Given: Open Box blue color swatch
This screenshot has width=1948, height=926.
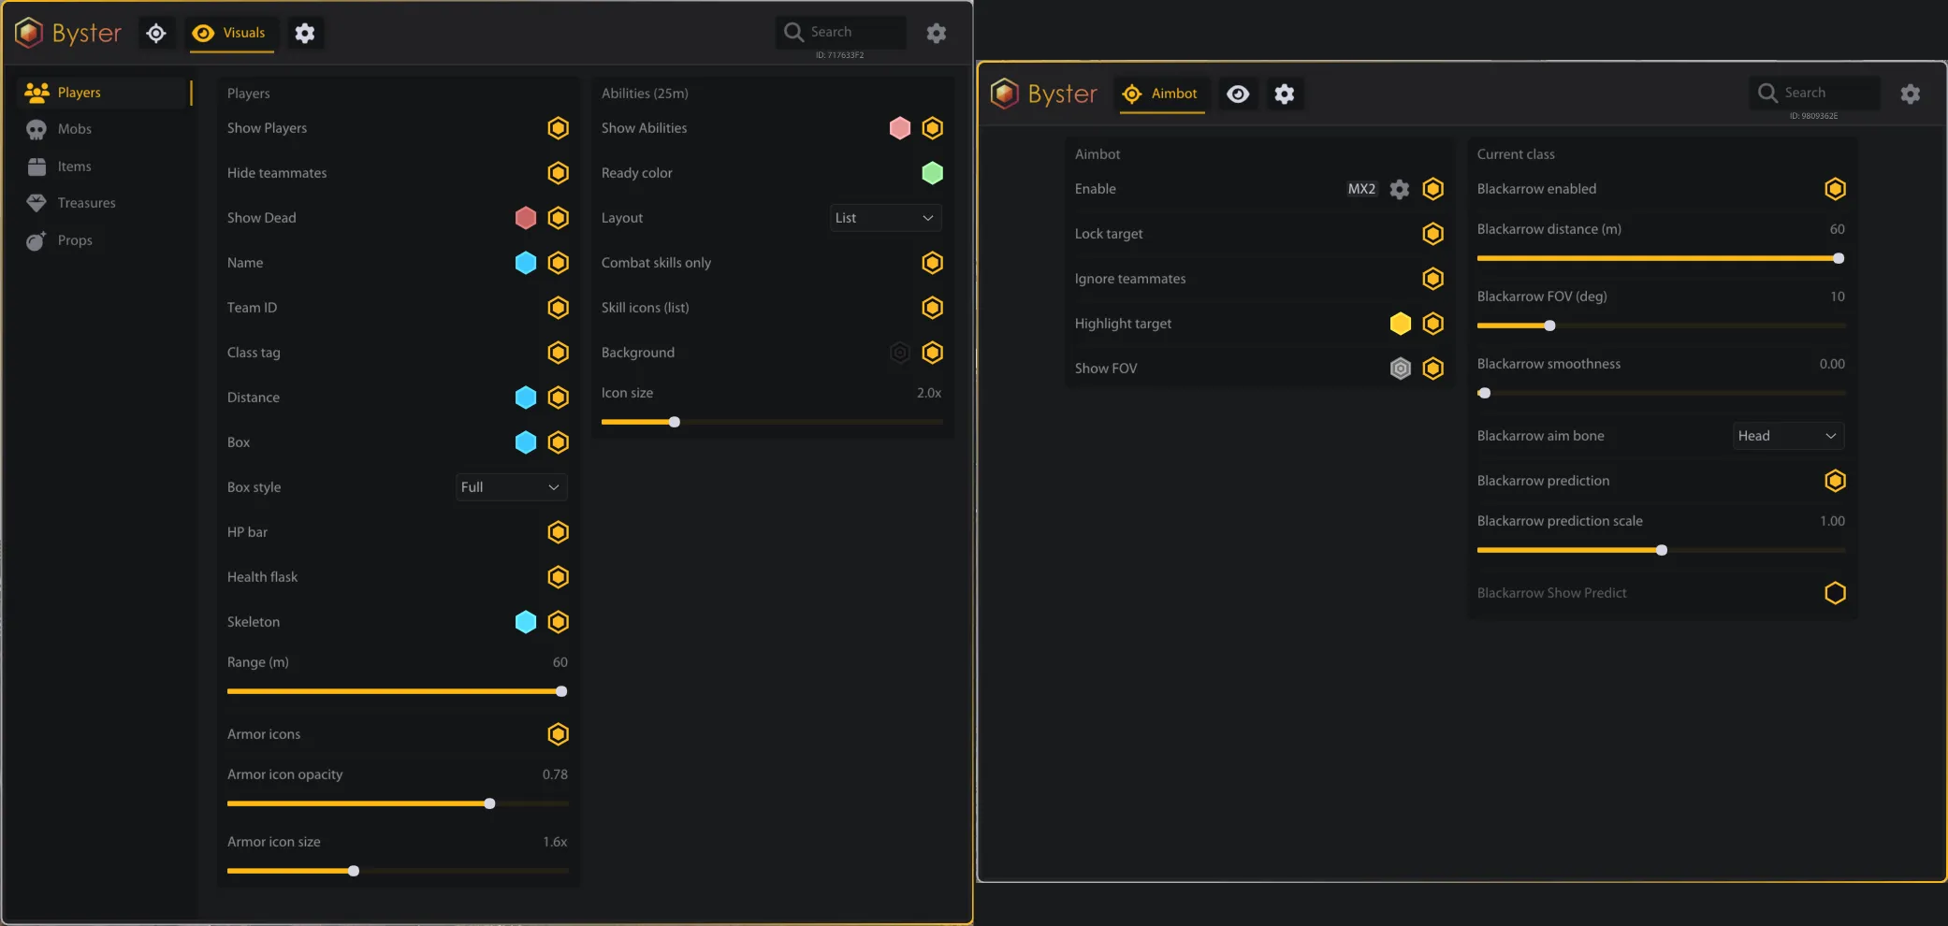Looking at the screenshot, I should 526,442.
